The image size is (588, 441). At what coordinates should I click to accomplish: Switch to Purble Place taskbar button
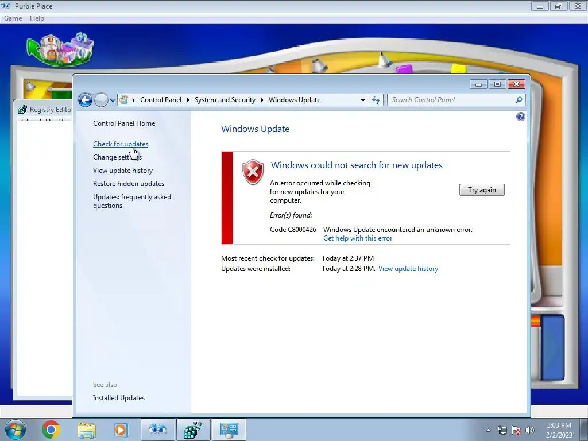point(157,430)
